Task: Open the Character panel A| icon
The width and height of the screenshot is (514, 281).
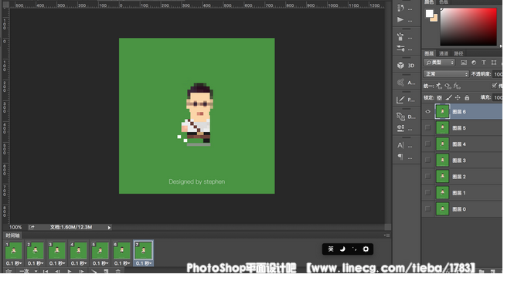Action: pos(400,145)
